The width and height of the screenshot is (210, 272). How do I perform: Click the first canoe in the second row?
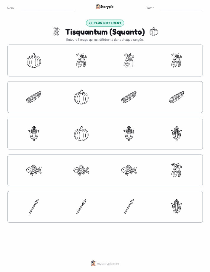[34, 97]
